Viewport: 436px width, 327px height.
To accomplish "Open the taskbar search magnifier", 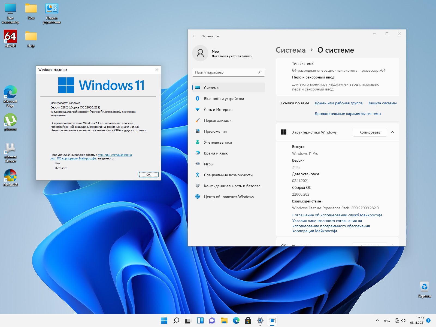I will click(x=176, y=321).
